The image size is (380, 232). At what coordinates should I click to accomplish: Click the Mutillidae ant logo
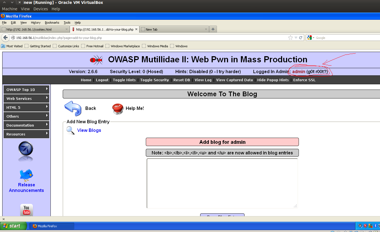(x=96, y=60)
